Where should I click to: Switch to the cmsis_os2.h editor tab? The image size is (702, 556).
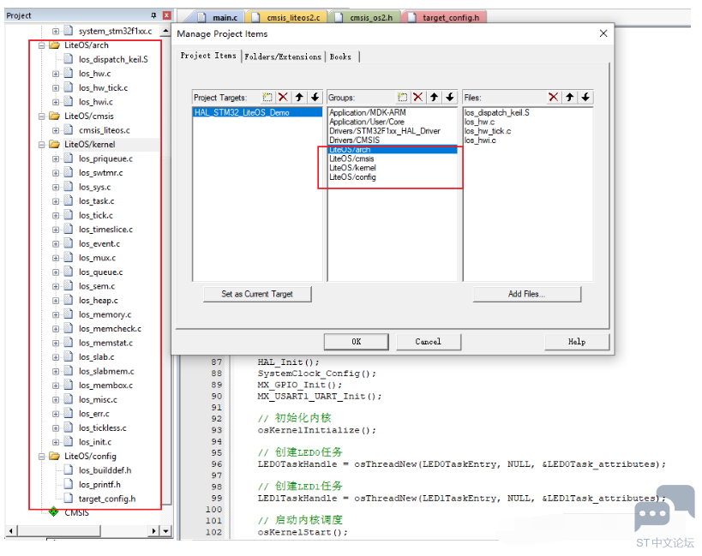pyautogui.click(x=366, y=17)
